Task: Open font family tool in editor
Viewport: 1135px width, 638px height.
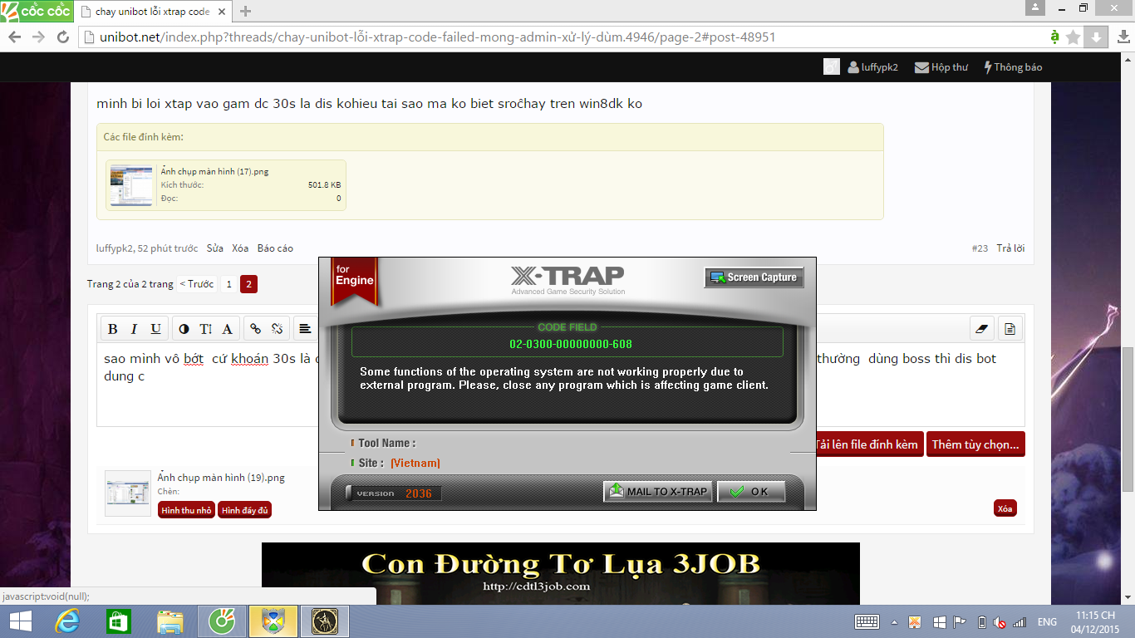Action: (x=227, y=329)
